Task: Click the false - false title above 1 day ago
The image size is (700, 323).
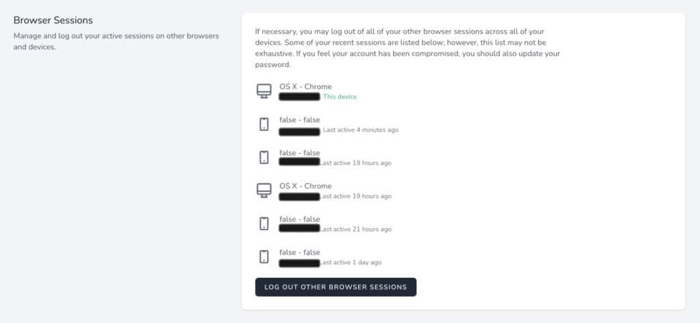Action: pyautogui.click(x=299, y=253)
